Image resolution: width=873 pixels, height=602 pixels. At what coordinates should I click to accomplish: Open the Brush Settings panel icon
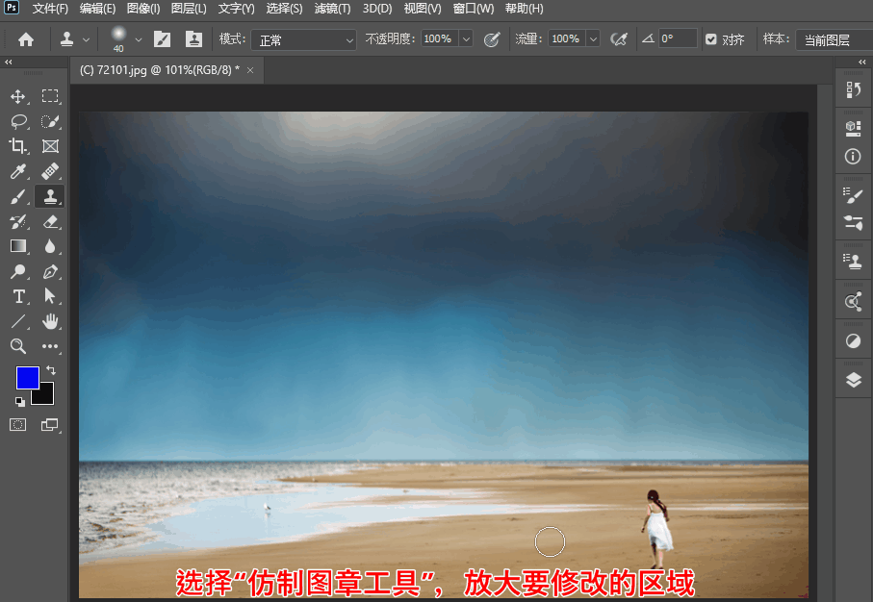(854, 195)
